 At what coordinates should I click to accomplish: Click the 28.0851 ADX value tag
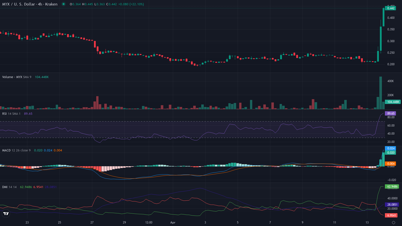(391, 204)
